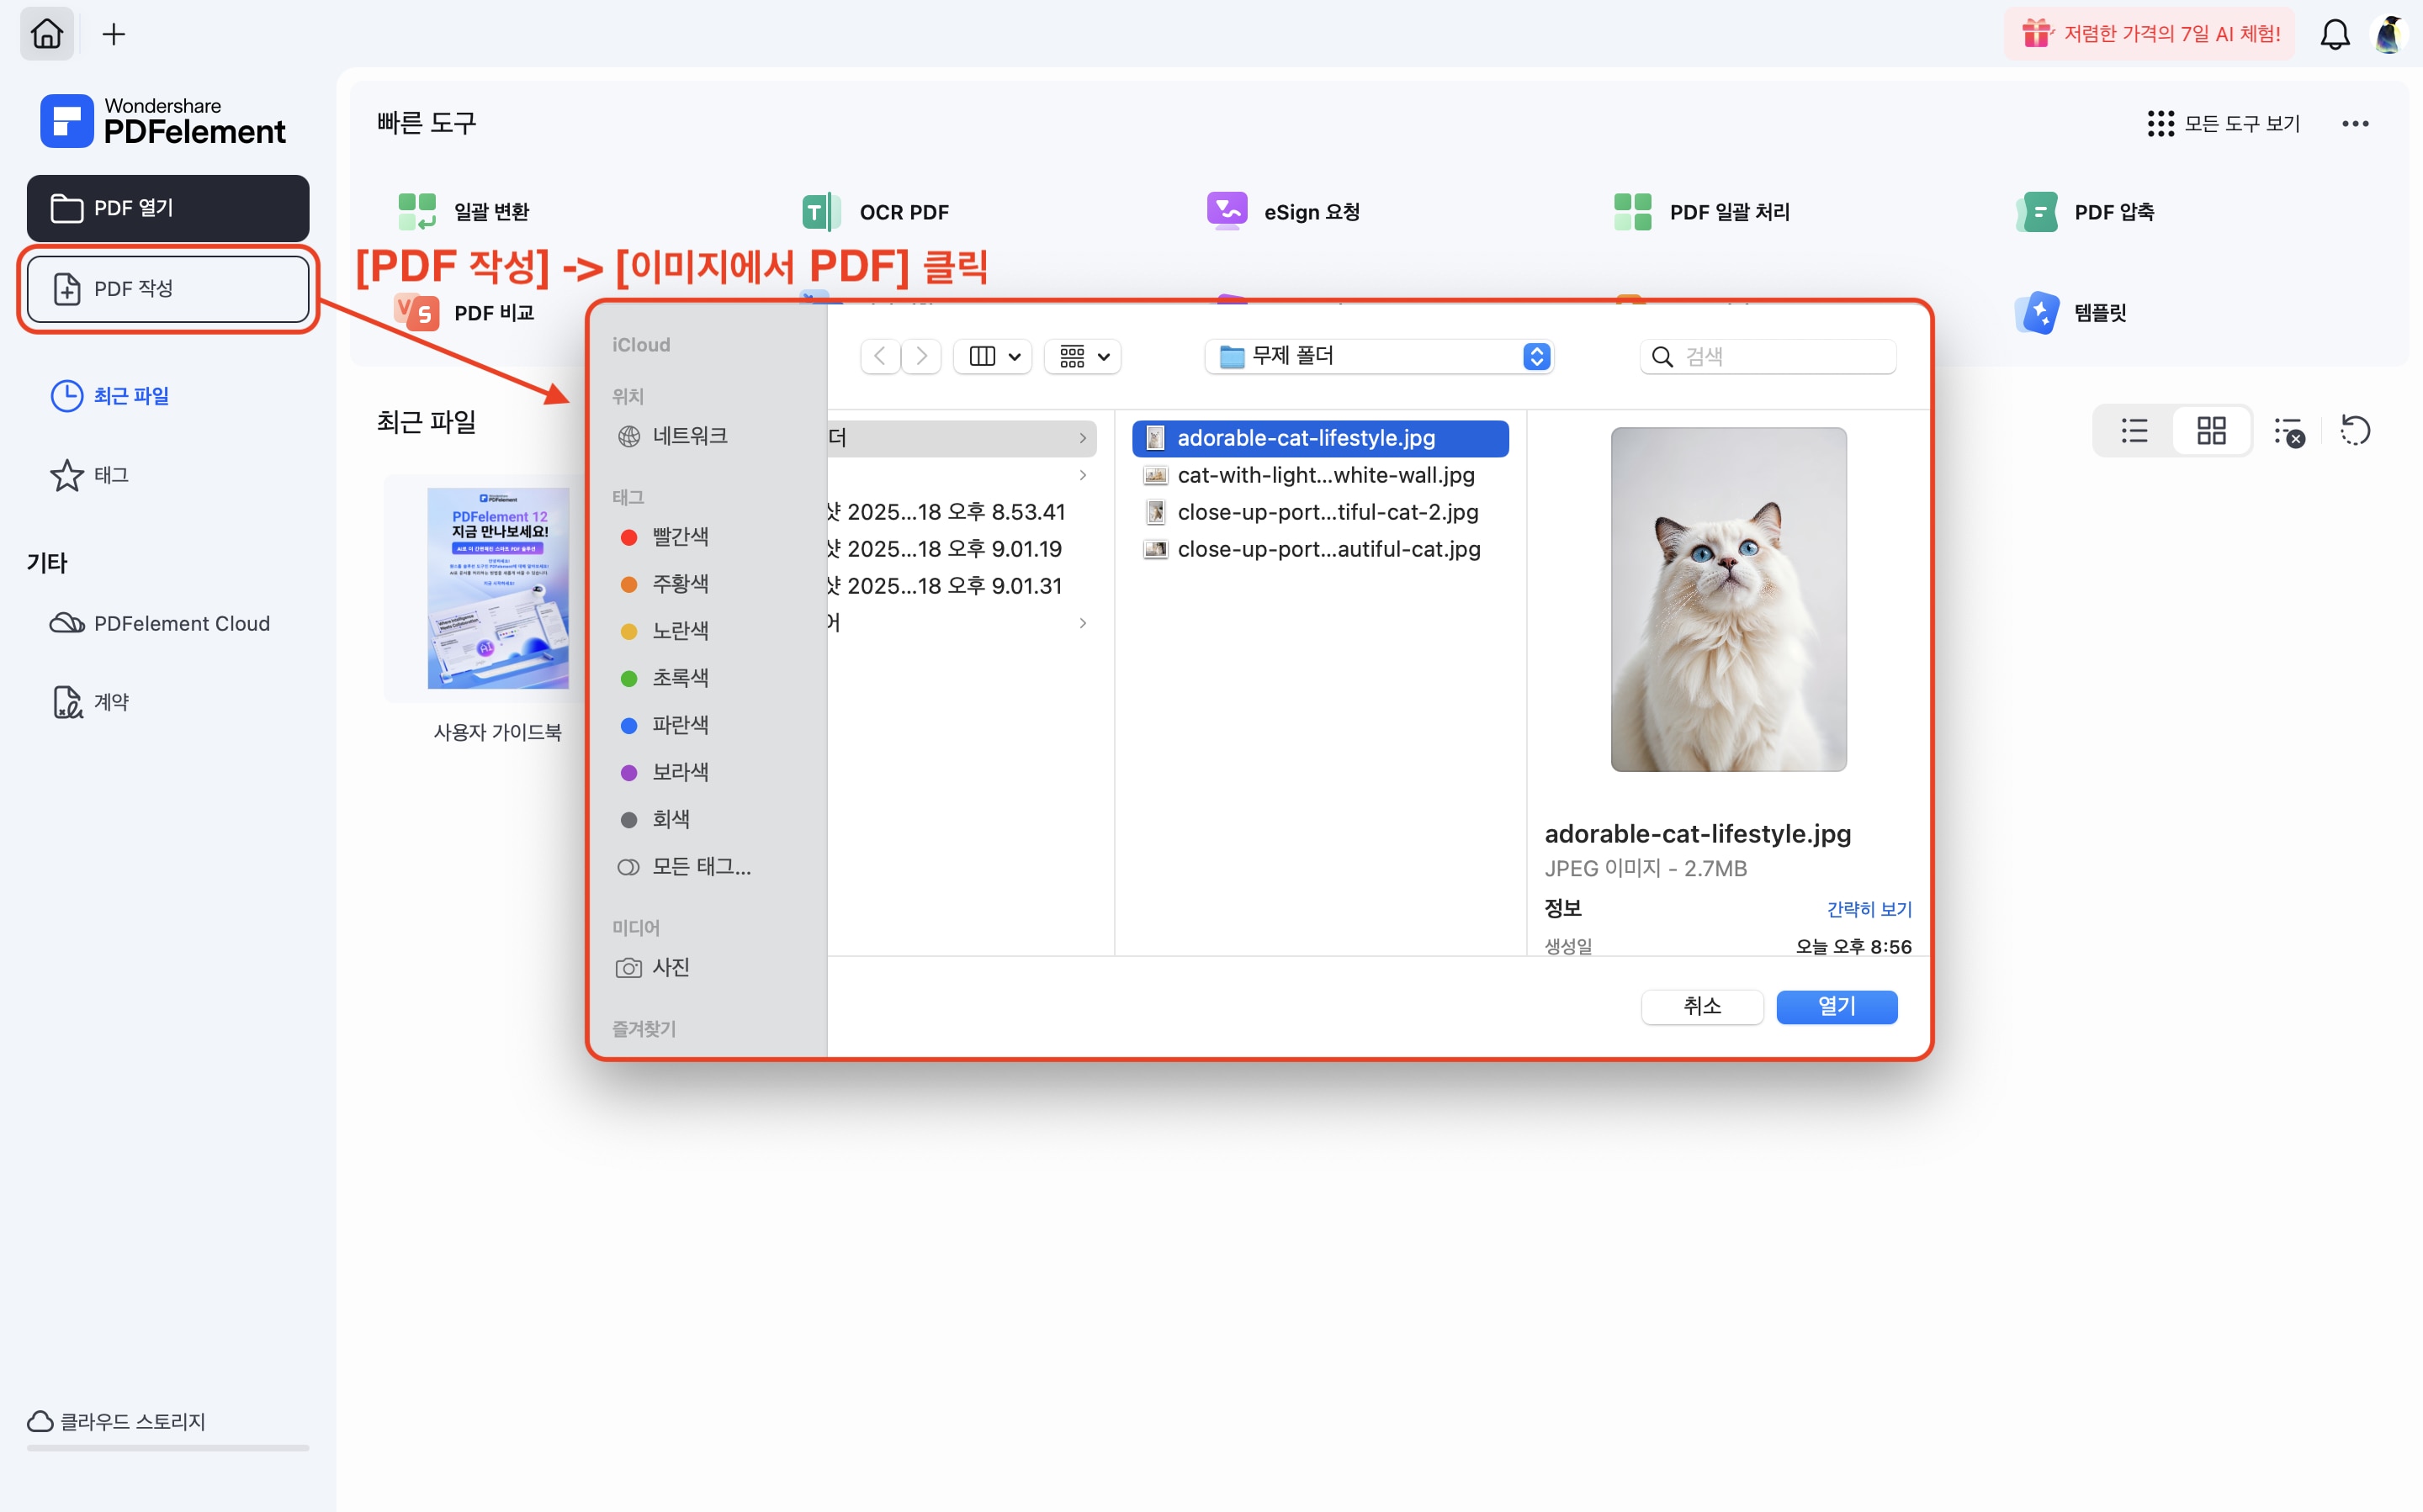Select the 빨간색 red tag
The width and height of the screenshot is (2423, 1512).
tap(679, 537)
